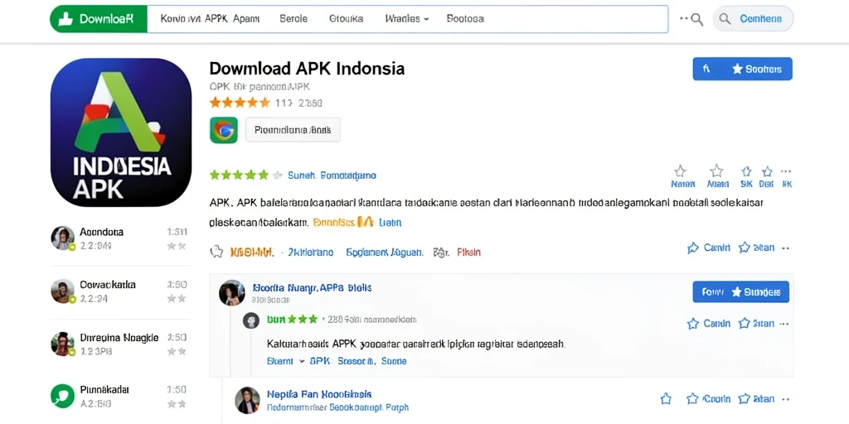
Task: Click the Camin star in the Fiksin row
Action: [693, 248]
